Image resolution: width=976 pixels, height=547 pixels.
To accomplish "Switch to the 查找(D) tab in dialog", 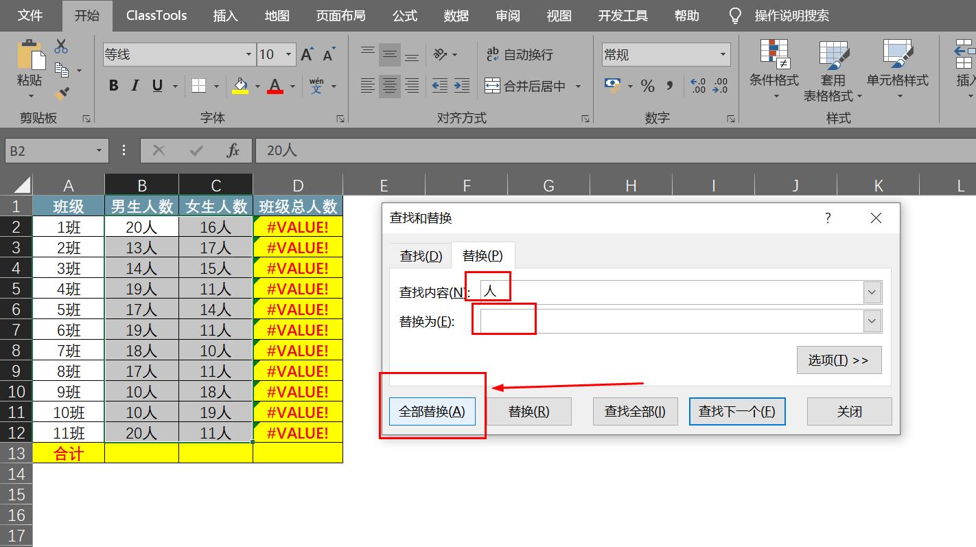I will (x=421, y=256).
